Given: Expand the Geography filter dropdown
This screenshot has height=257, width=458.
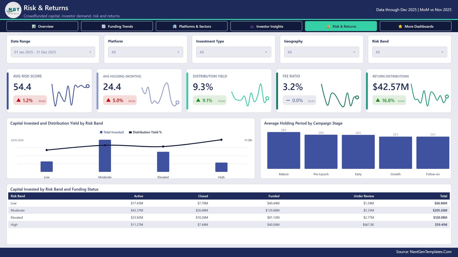Looking at the screenshot, I should [x=321, y=52].
